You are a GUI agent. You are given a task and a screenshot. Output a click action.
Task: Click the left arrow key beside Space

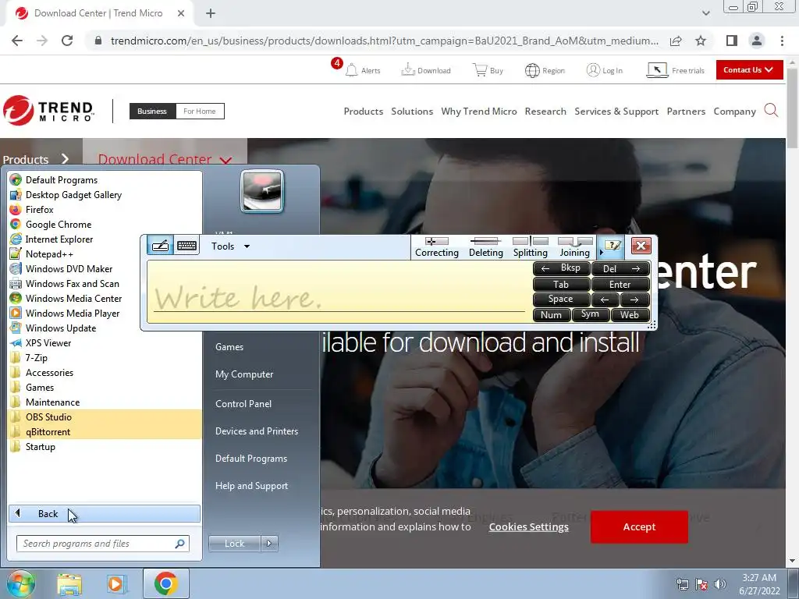click(x=605, y=299)
